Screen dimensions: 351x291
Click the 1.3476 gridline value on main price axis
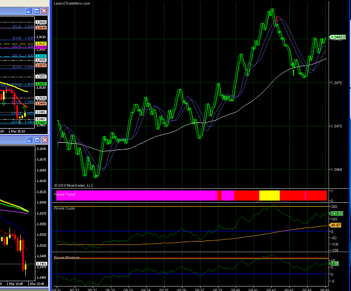(336, 83)
